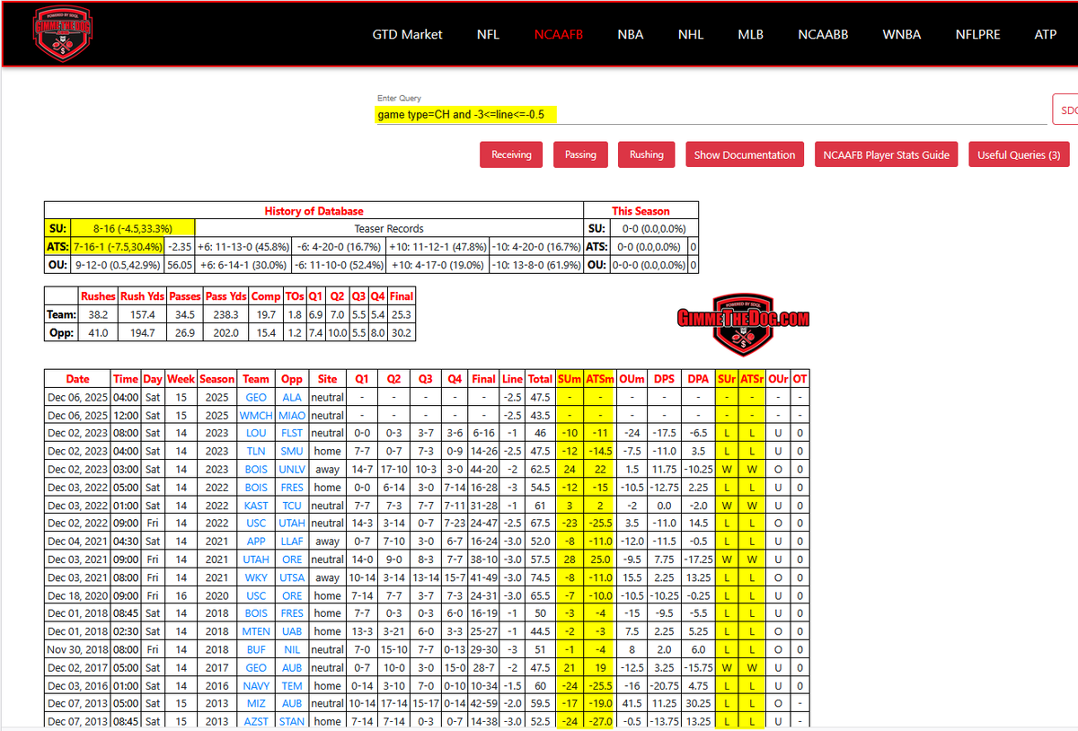The width and height of the screenshot is (1078, 731).
Task: Switch to the WNBA tab
Action: (x=901, y=34)
